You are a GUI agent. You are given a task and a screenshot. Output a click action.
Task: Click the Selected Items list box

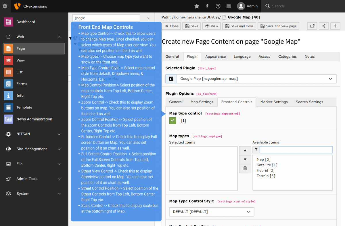(203, 169)
